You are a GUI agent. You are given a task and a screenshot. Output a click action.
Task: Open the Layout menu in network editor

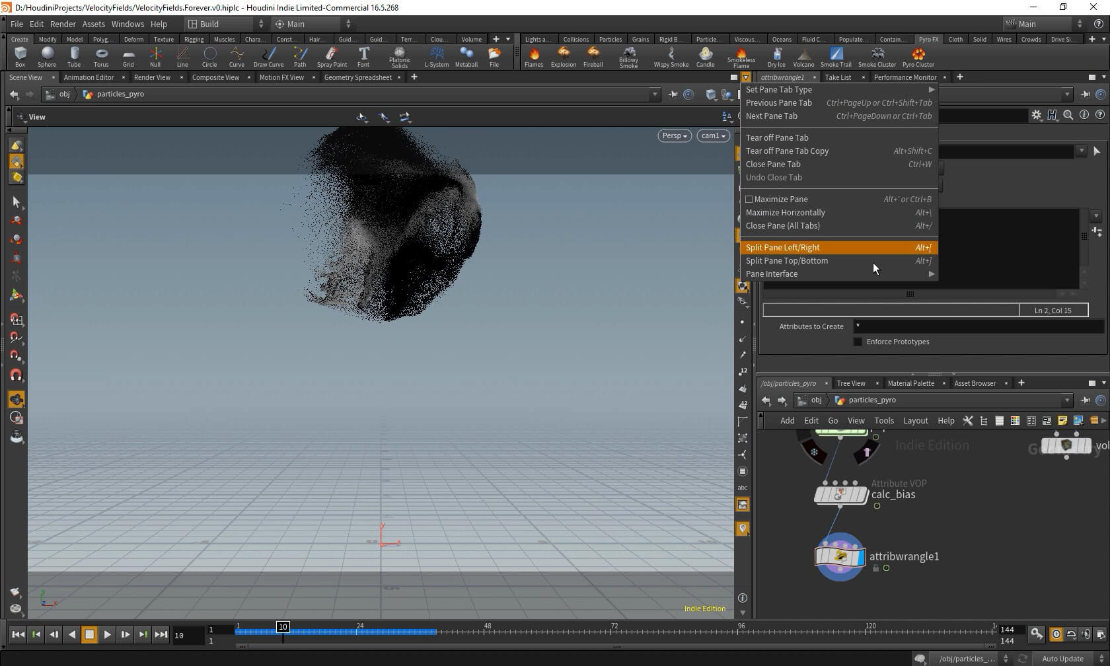915,420
